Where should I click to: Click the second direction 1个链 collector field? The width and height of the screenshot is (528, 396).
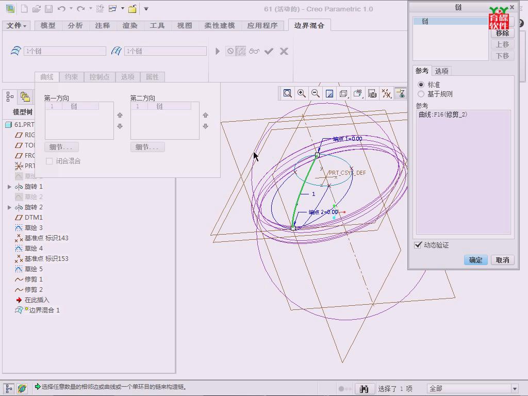click(166, 51)
